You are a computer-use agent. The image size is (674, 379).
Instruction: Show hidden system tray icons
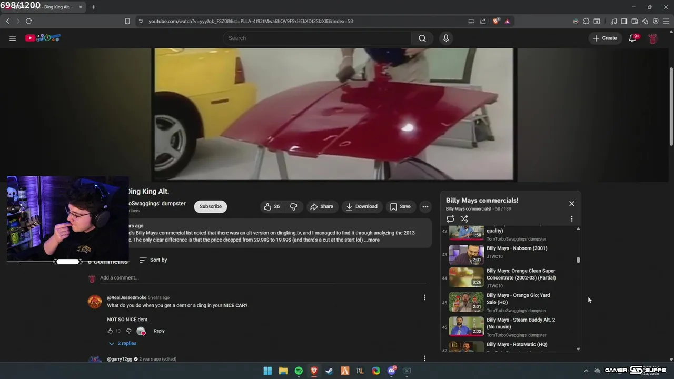586,371
